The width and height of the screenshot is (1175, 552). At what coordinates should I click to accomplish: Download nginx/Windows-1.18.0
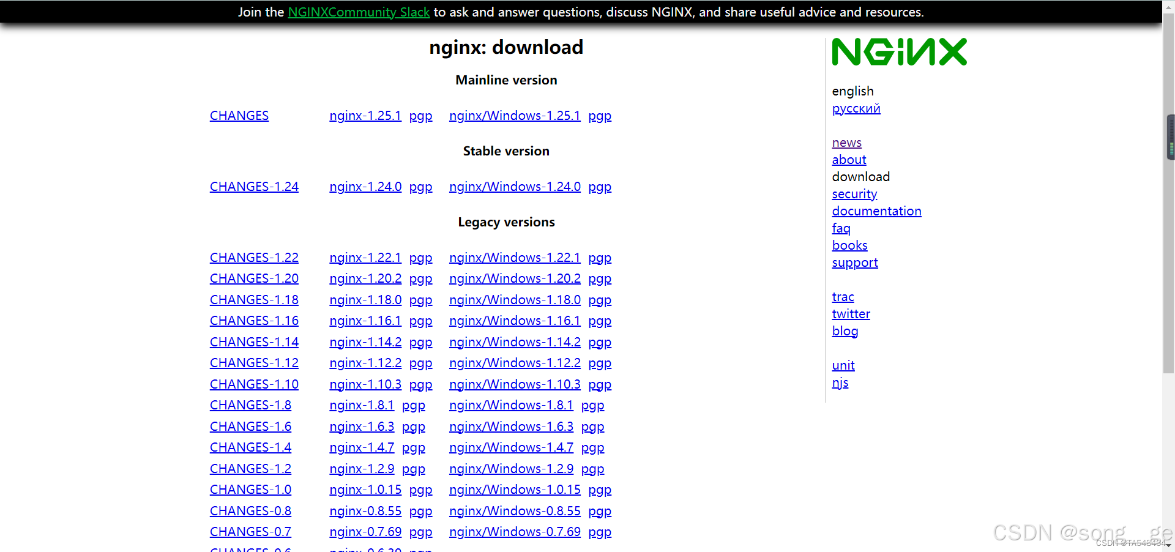click(515, 300)
